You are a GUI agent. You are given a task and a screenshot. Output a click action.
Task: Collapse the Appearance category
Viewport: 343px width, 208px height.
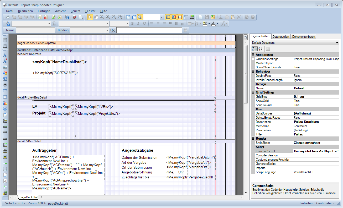tap(253, 55)
